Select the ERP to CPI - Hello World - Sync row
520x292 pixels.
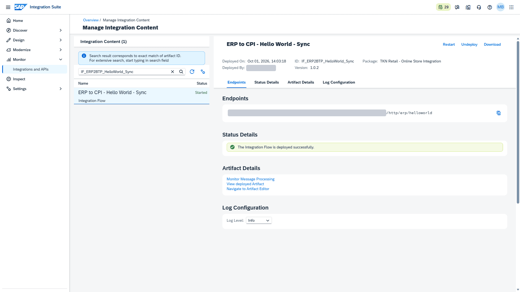pyautogui.click(x=141, y=96)
